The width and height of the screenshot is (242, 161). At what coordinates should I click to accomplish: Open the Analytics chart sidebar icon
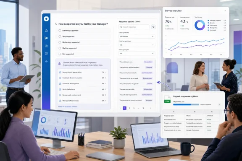click(46, 46)
